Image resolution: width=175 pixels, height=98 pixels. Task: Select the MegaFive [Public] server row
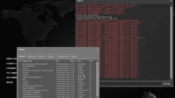(x=57, y=88)
